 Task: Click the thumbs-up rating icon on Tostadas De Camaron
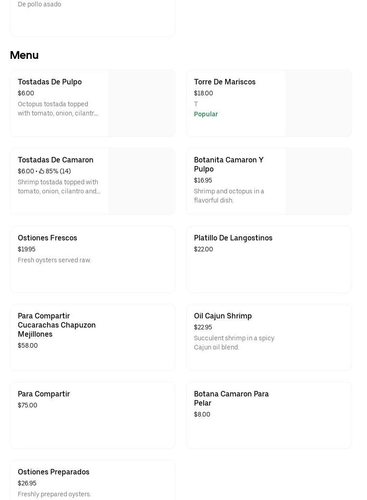[42, 171]
